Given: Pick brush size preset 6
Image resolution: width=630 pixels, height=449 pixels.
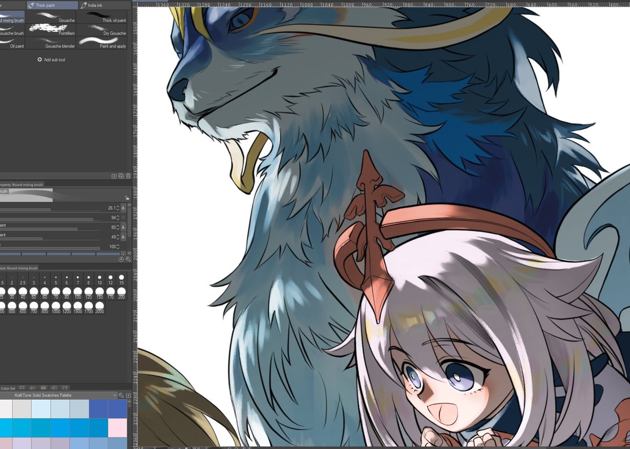Looking at the screenshot, I should coord(66,279).
